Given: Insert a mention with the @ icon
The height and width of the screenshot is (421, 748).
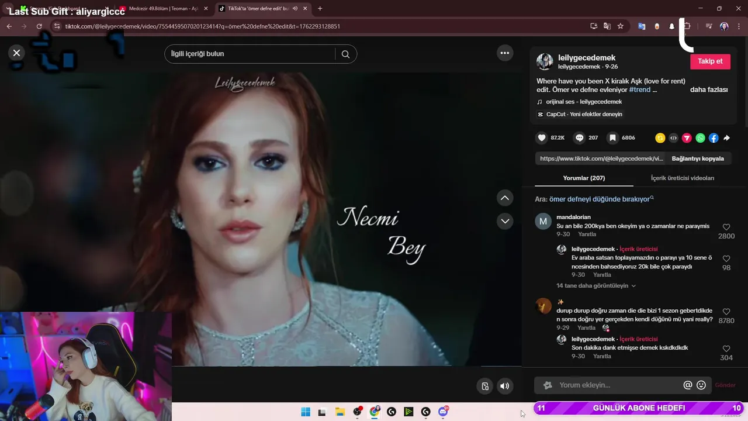Looking at the screenshot, I should click(688, 385).
